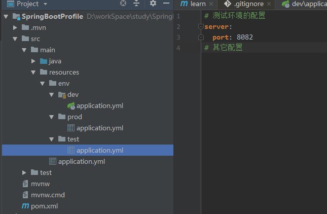The image size is (327, 214).
Task: Close the learn editor tab
Action: coord(211,4)
